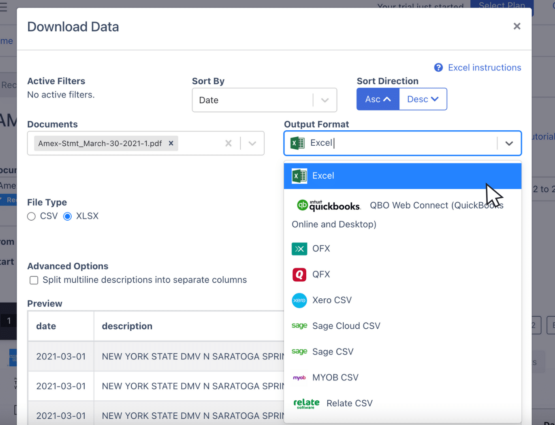Click the Relate software logo icon
555x425 pixels.
(x=306, y=404)
